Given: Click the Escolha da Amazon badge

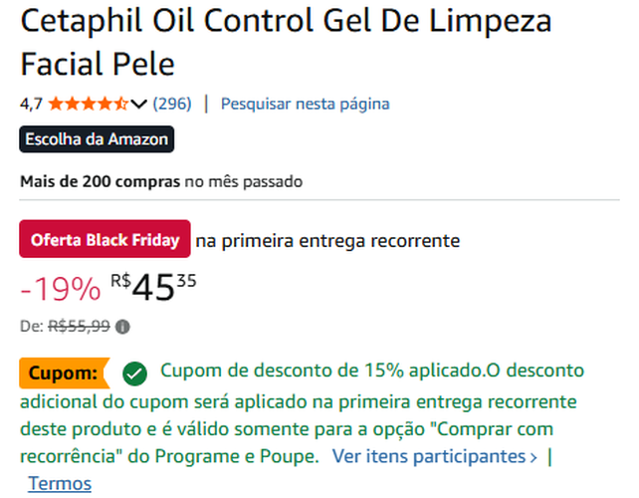Looking at the screenshot, I should [x=97, y=139].
